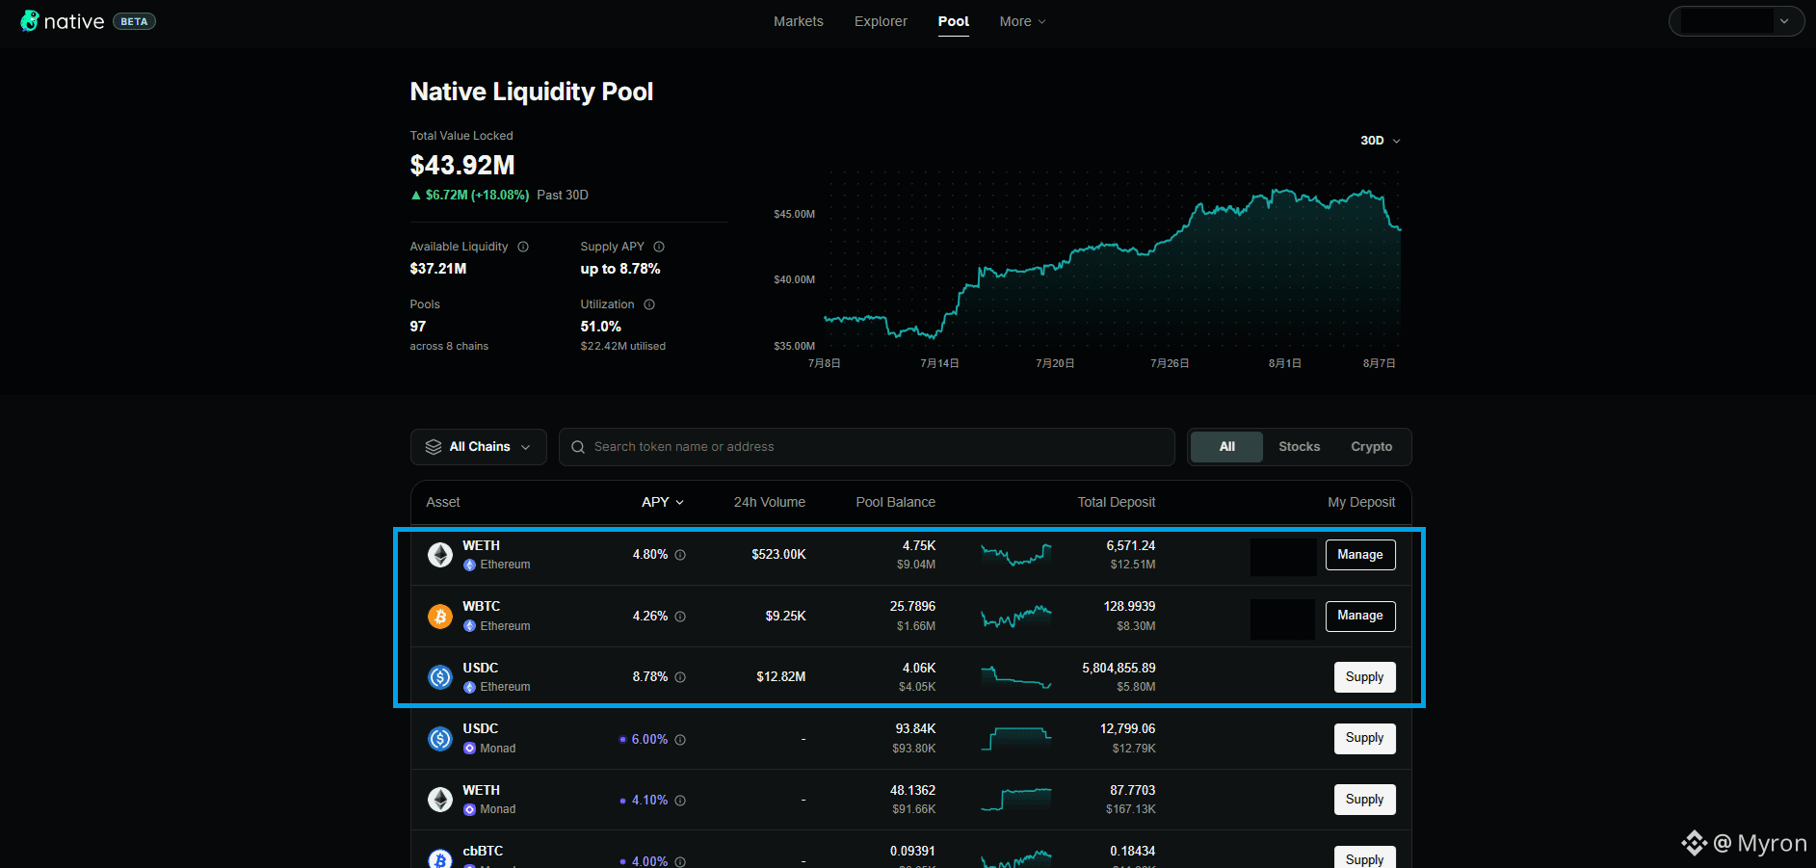Click WBTC Ethereum balance sparkline
This screenshot has width=1816, height=868.
(x=1015, y=616)
